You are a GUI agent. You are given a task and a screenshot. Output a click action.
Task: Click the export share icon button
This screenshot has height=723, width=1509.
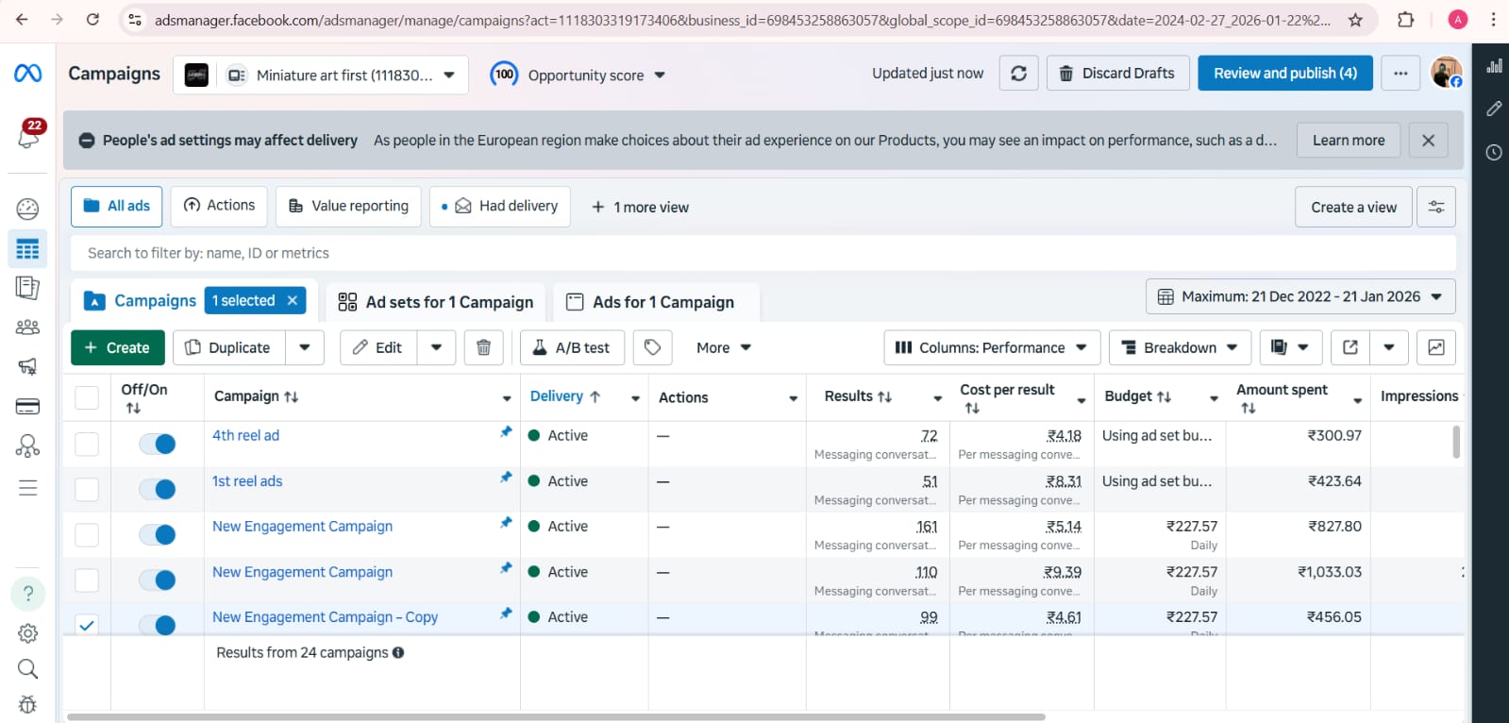coord(1350,347)
